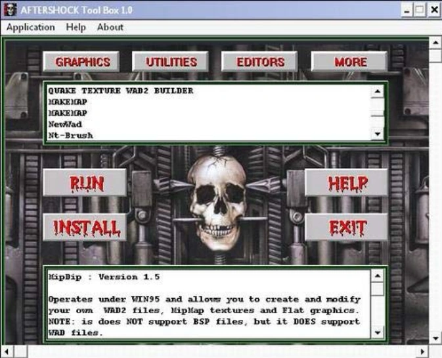442x358 pixels.
Task: Click the center skull image
Action: [217, 202]
